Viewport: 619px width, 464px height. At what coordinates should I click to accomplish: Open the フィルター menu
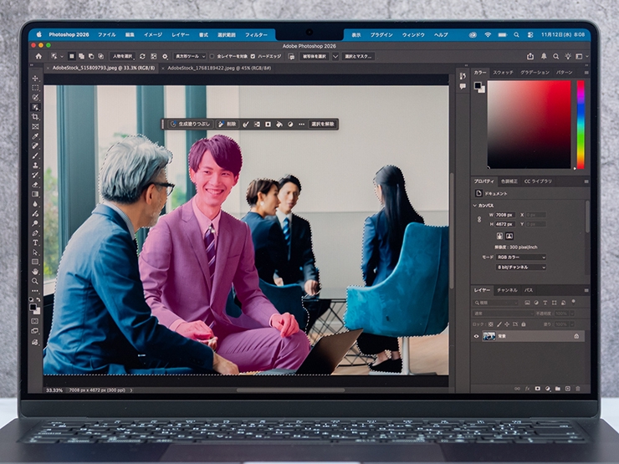256,34
